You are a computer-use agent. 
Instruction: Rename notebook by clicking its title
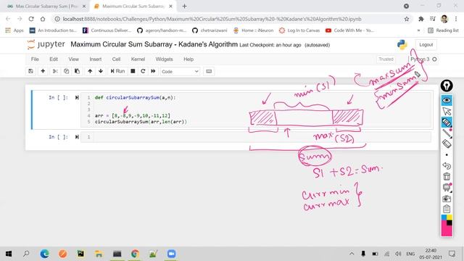point(154,44)
